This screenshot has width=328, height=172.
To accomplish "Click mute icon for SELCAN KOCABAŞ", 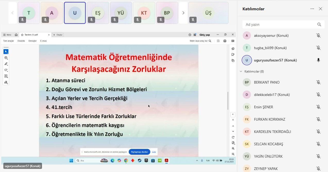I will [318, 144].
